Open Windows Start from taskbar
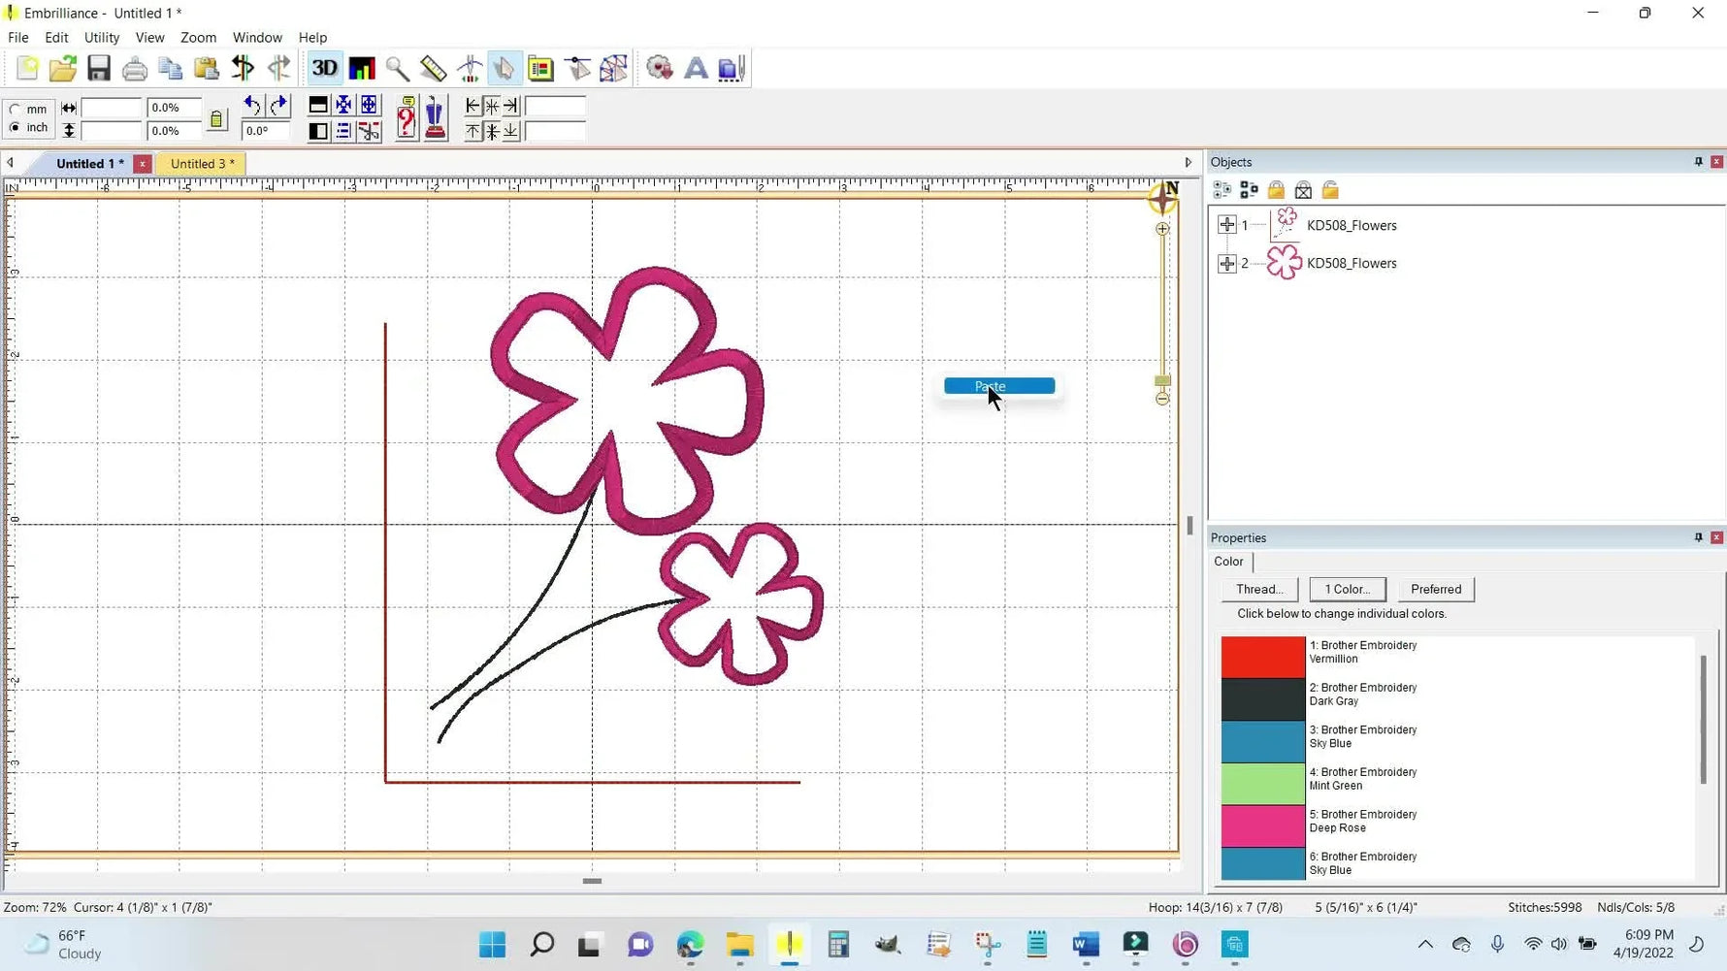Viewport: 1727px width, 971px height. point(493,945)
